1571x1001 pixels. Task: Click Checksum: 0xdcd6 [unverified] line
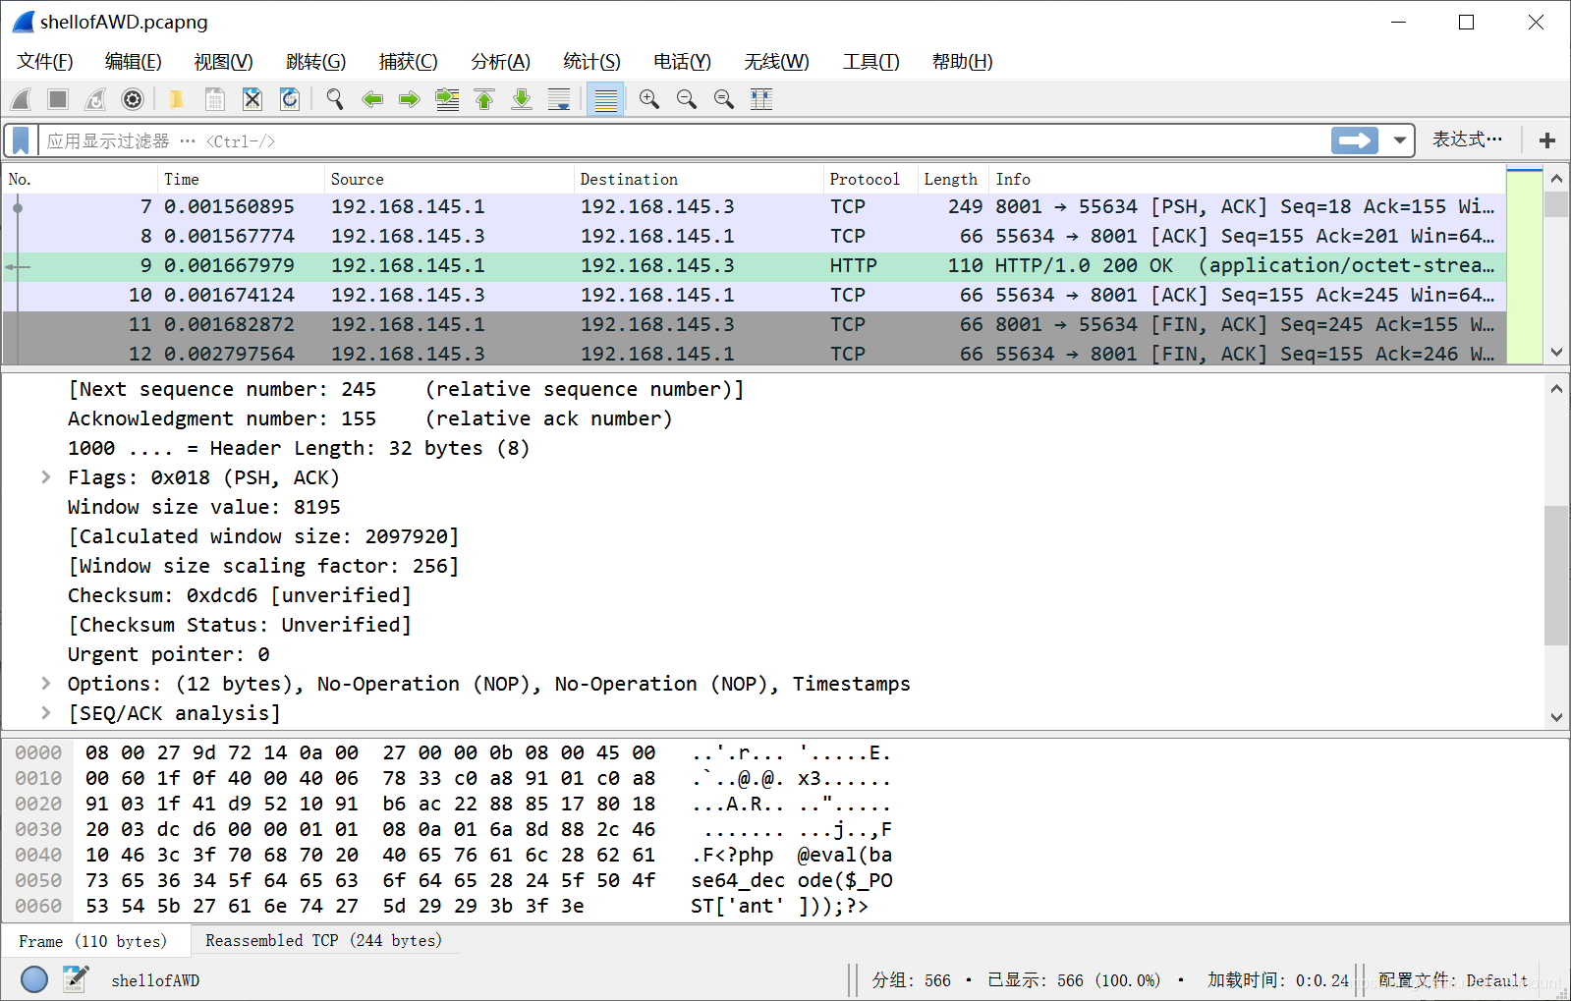point(240,595)
